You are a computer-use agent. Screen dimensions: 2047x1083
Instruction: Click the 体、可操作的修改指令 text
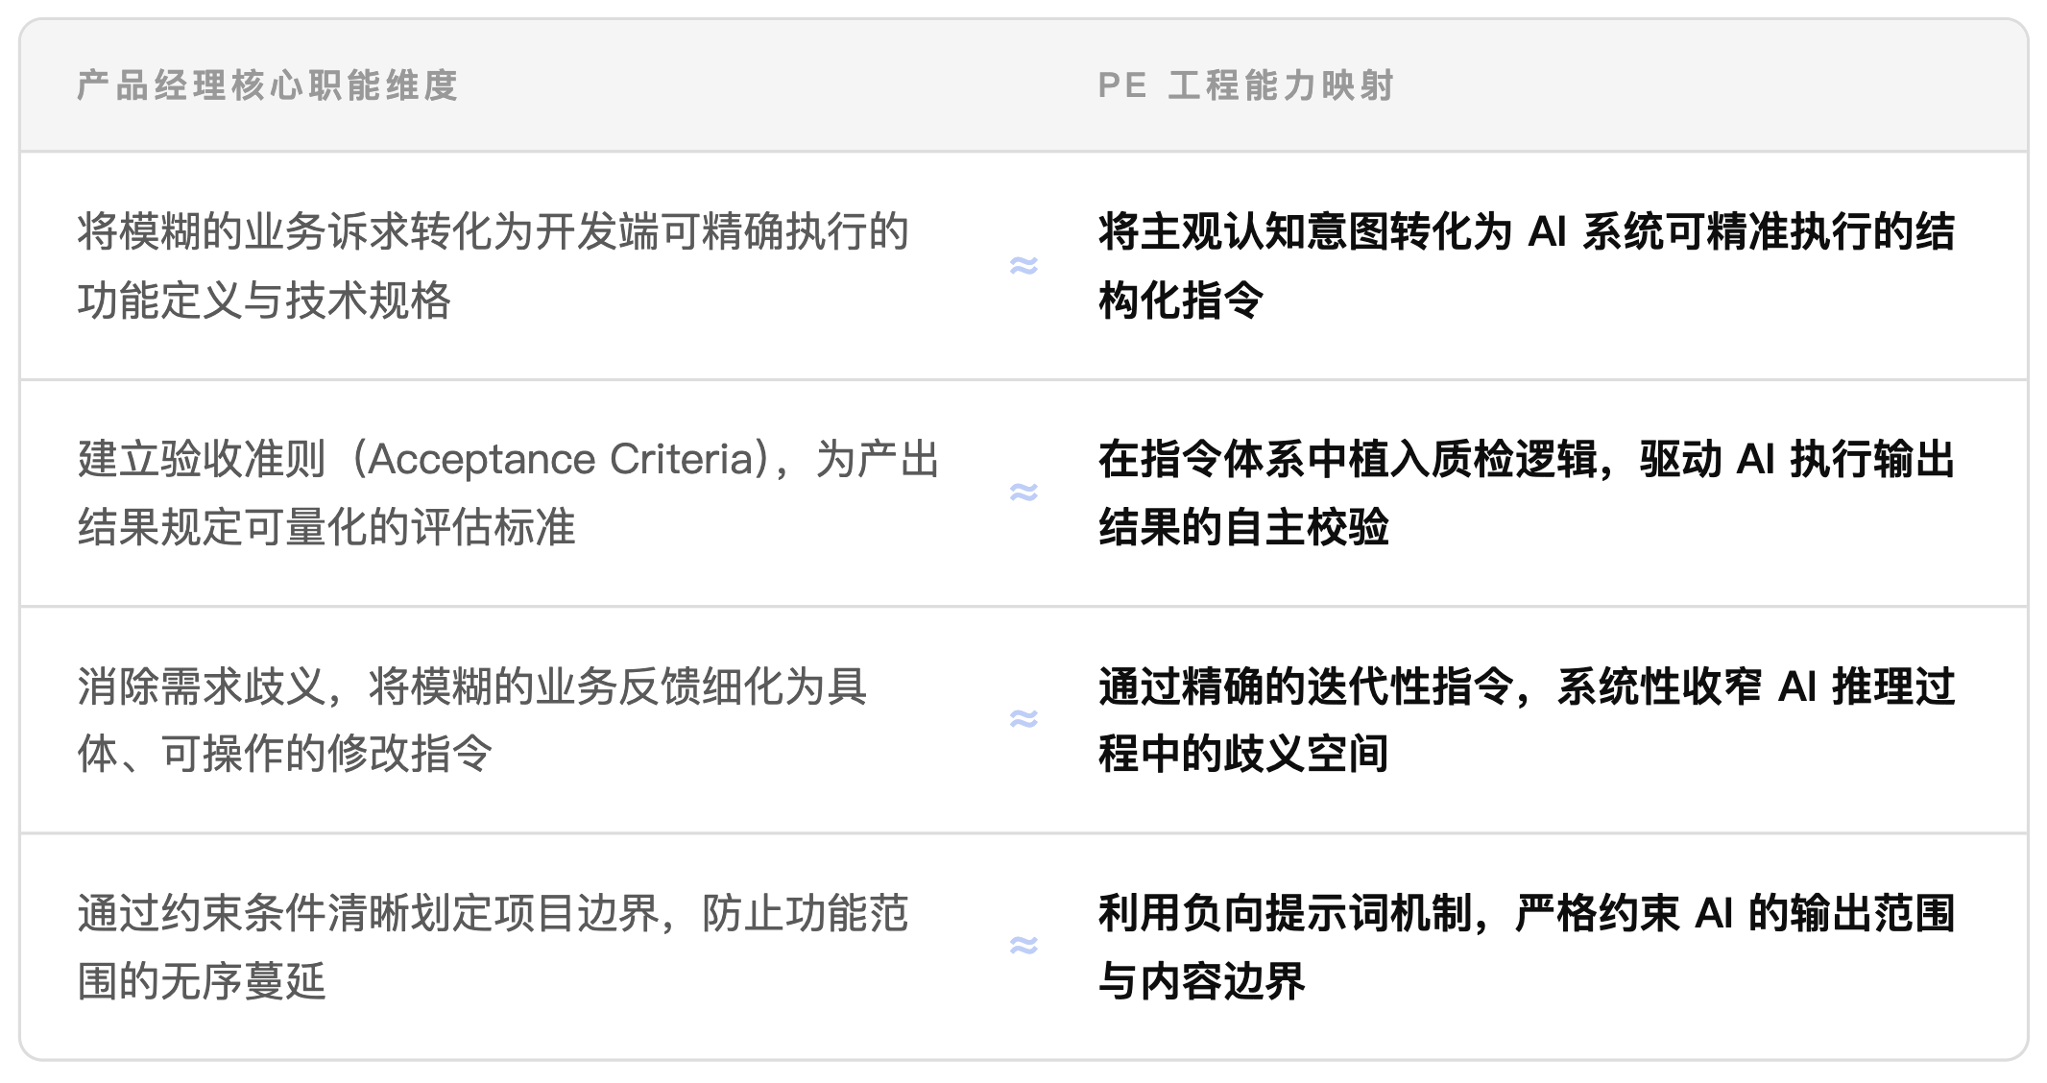pyautogui.click(x=285, y=754)
